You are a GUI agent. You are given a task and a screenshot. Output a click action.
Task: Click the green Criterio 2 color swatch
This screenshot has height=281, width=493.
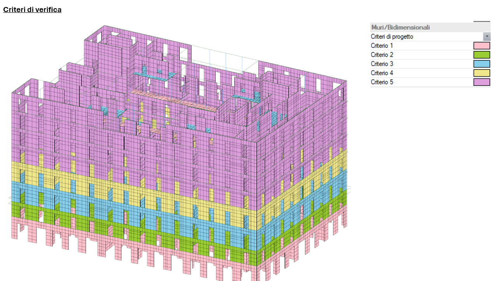[481, 55]
